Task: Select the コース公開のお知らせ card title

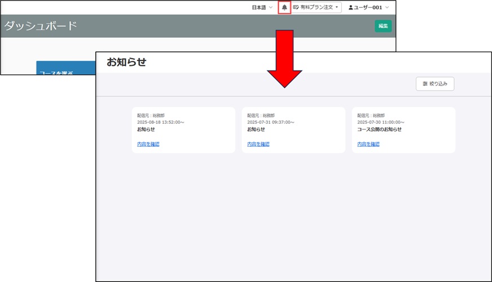Action: click(379, 129)
